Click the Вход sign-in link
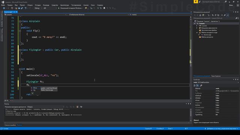240x135 pixels. coord(231,5)
